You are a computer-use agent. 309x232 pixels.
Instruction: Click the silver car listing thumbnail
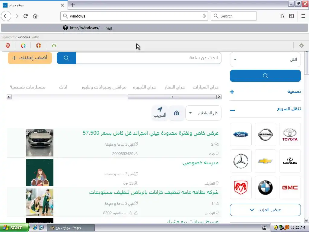[40, 143]
